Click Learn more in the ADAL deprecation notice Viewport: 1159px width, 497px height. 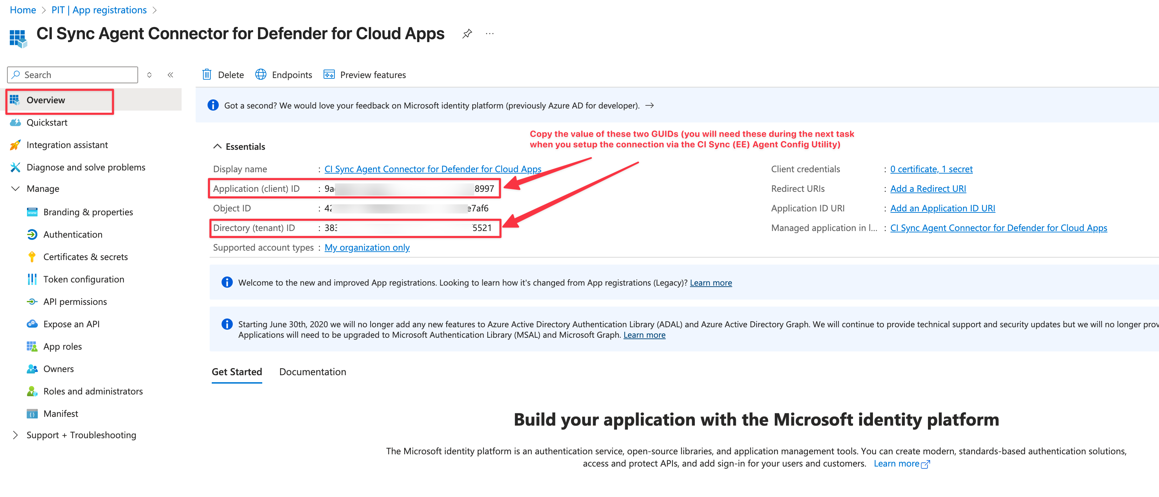644,335
